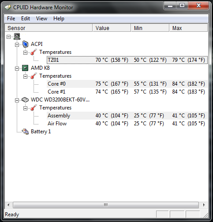
Task: Collapse the WDC WD3200BEKT node
Action: tap(17, 100)
